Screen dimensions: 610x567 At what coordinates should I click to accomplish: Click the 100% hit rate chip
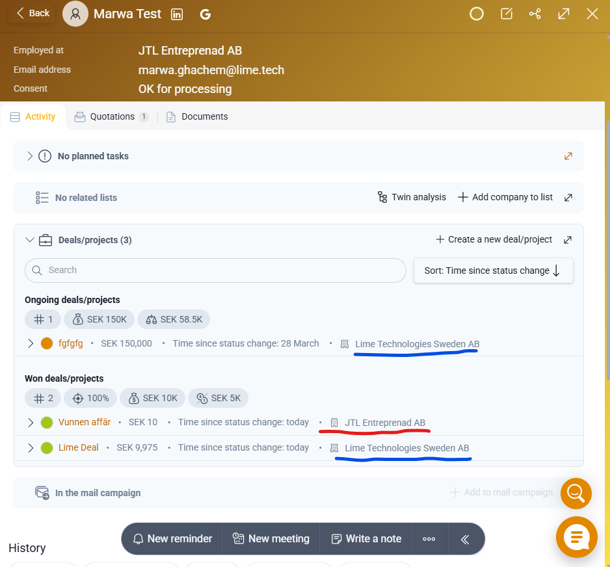pos(90,398)
